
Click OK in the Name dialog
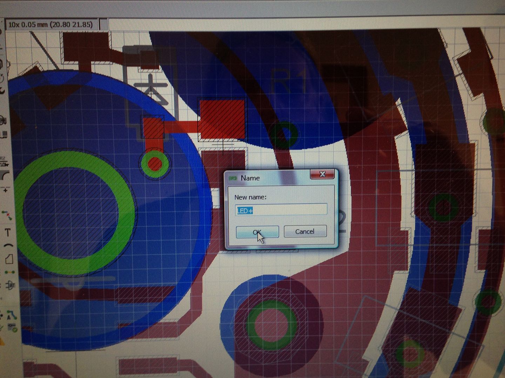coord(257,232)
